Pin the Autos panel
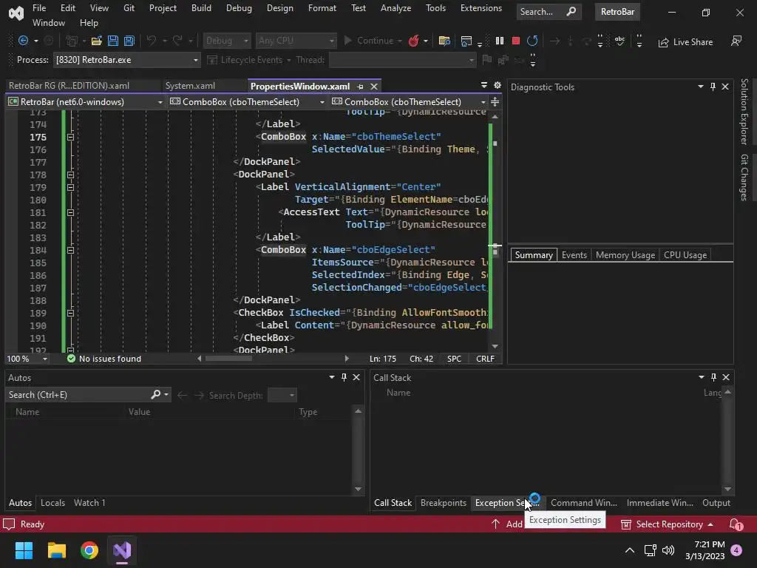 pyautogui.click(x=344, y=377)
